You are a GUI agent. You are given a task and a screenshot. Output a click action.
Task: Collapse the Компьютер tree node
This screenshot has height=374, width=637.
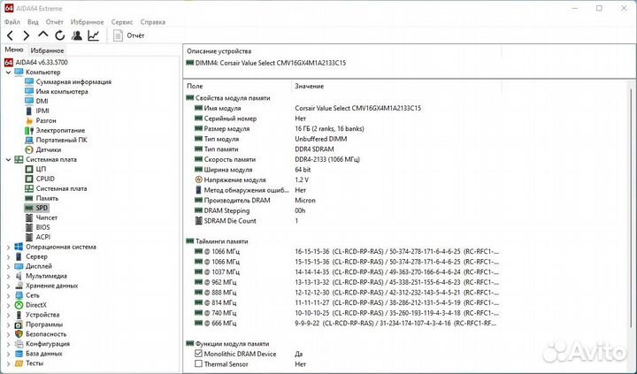pyautogui.click(x=8, y=73)
